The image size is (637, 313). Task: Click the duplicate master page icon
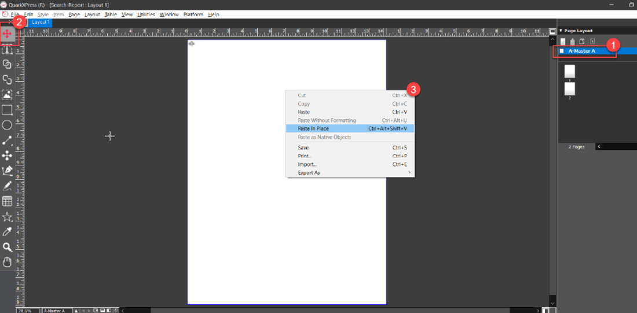582,42
